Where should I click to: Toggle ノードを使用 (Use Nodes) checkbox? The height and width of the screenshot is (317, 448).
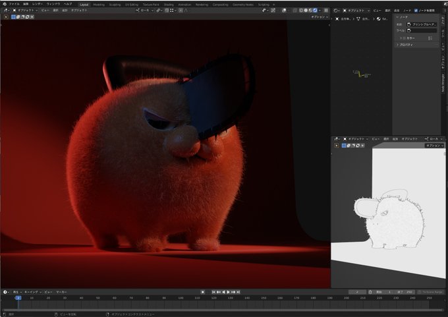pyautogui.click(x=416, y=11)
